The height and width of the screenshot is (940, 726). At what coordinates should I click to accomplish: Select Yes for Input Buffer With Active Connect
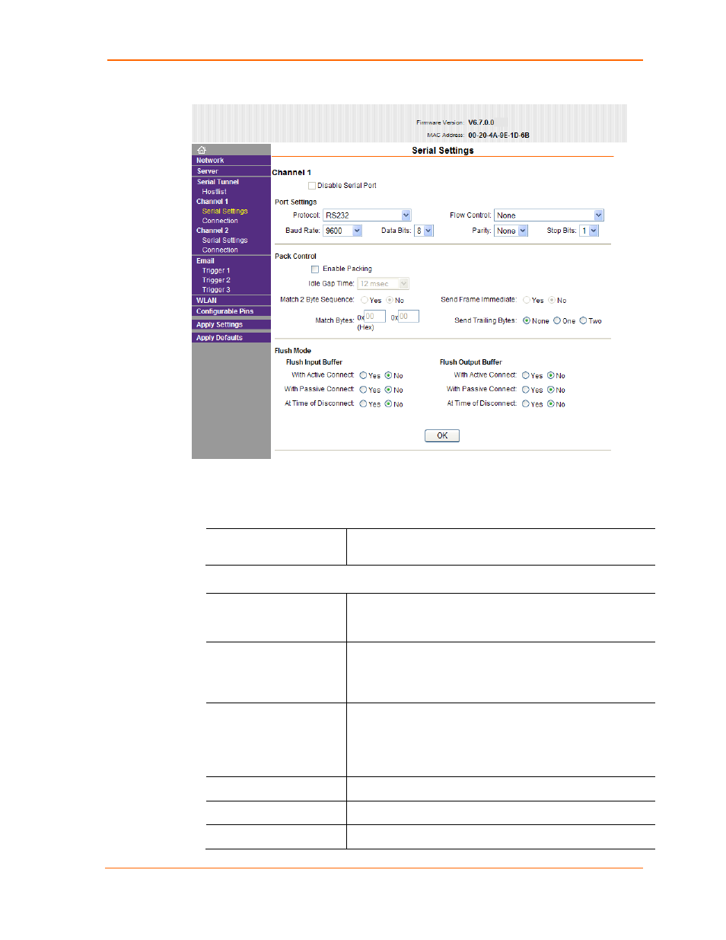[364, 376]
